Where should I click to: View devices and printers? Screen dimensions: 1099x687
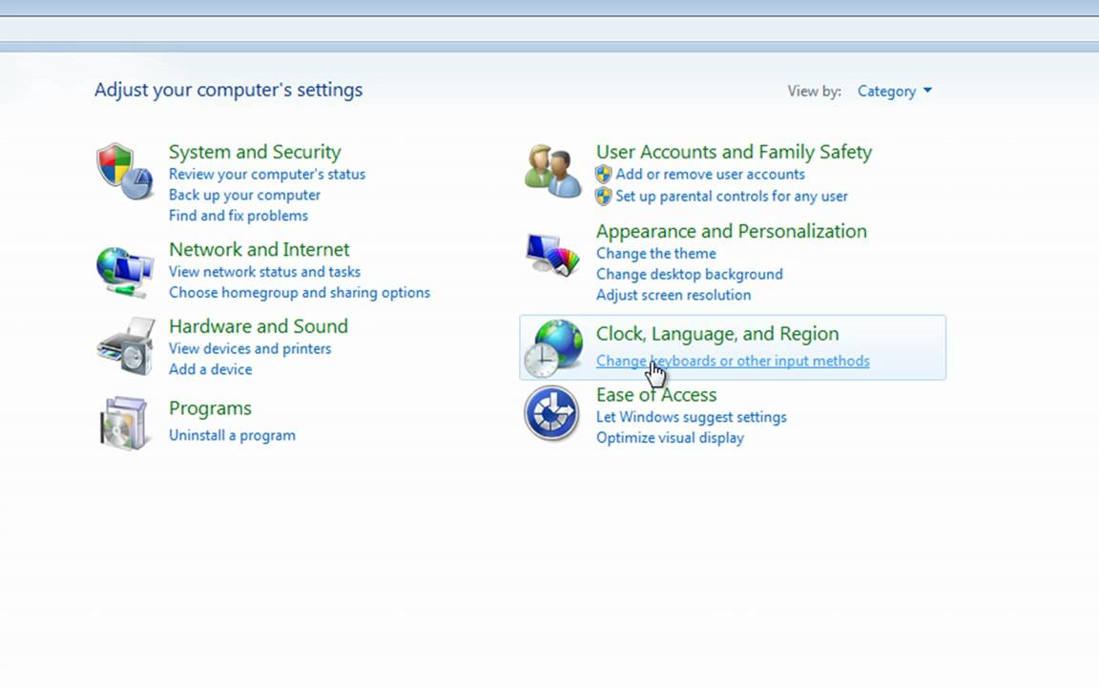coord(250,348)
